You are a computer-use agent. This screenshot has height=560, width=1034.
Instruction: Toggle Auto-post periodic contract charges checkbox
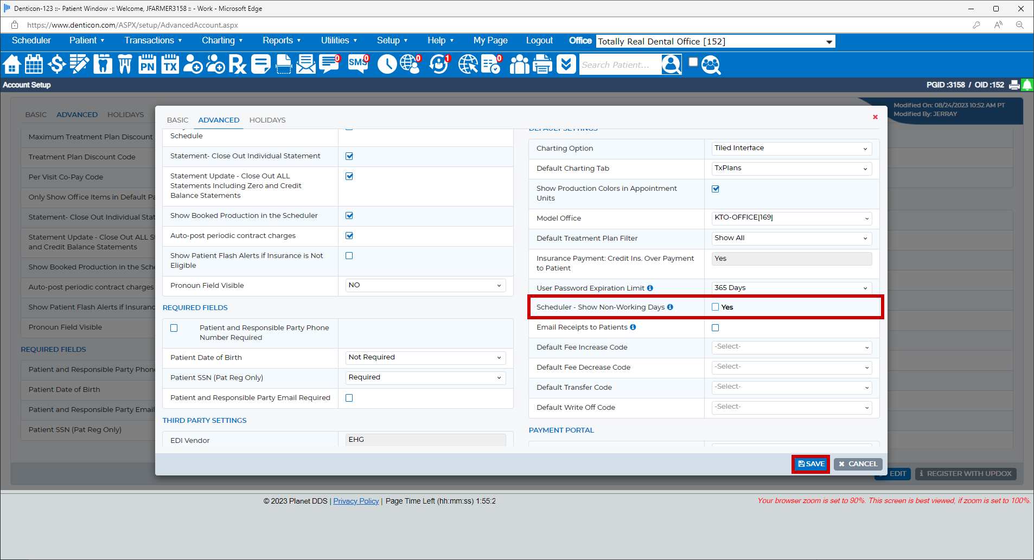[x=349, y=236]
